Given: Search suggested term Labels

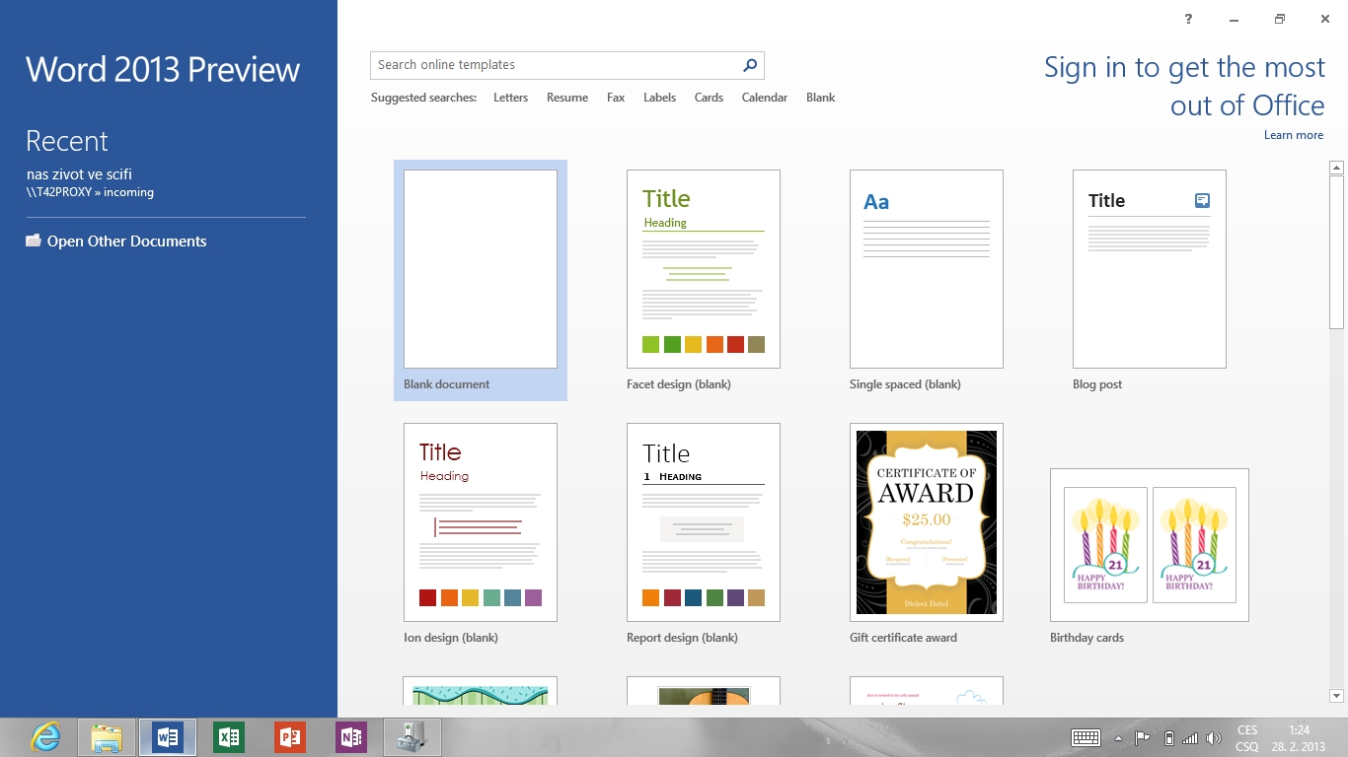Looking at the screenshot, I should 659,98.
